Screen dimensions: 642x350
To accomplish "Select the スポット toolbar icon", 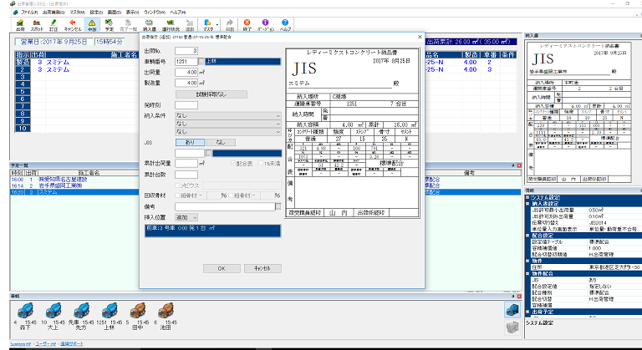I will point(37,25).
